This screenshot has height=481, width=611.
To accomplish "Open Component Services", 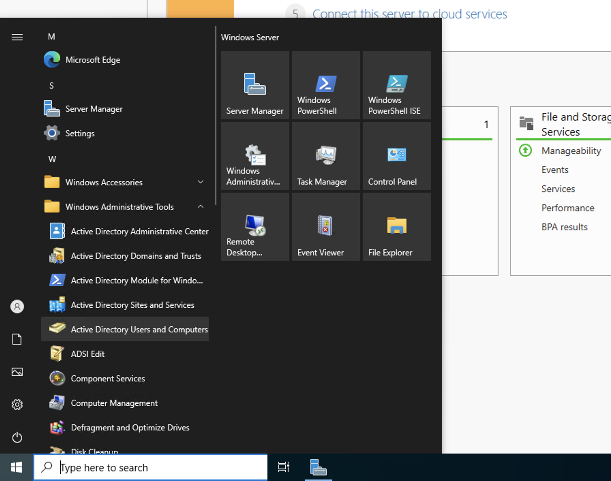I will (x=125, y=379).
